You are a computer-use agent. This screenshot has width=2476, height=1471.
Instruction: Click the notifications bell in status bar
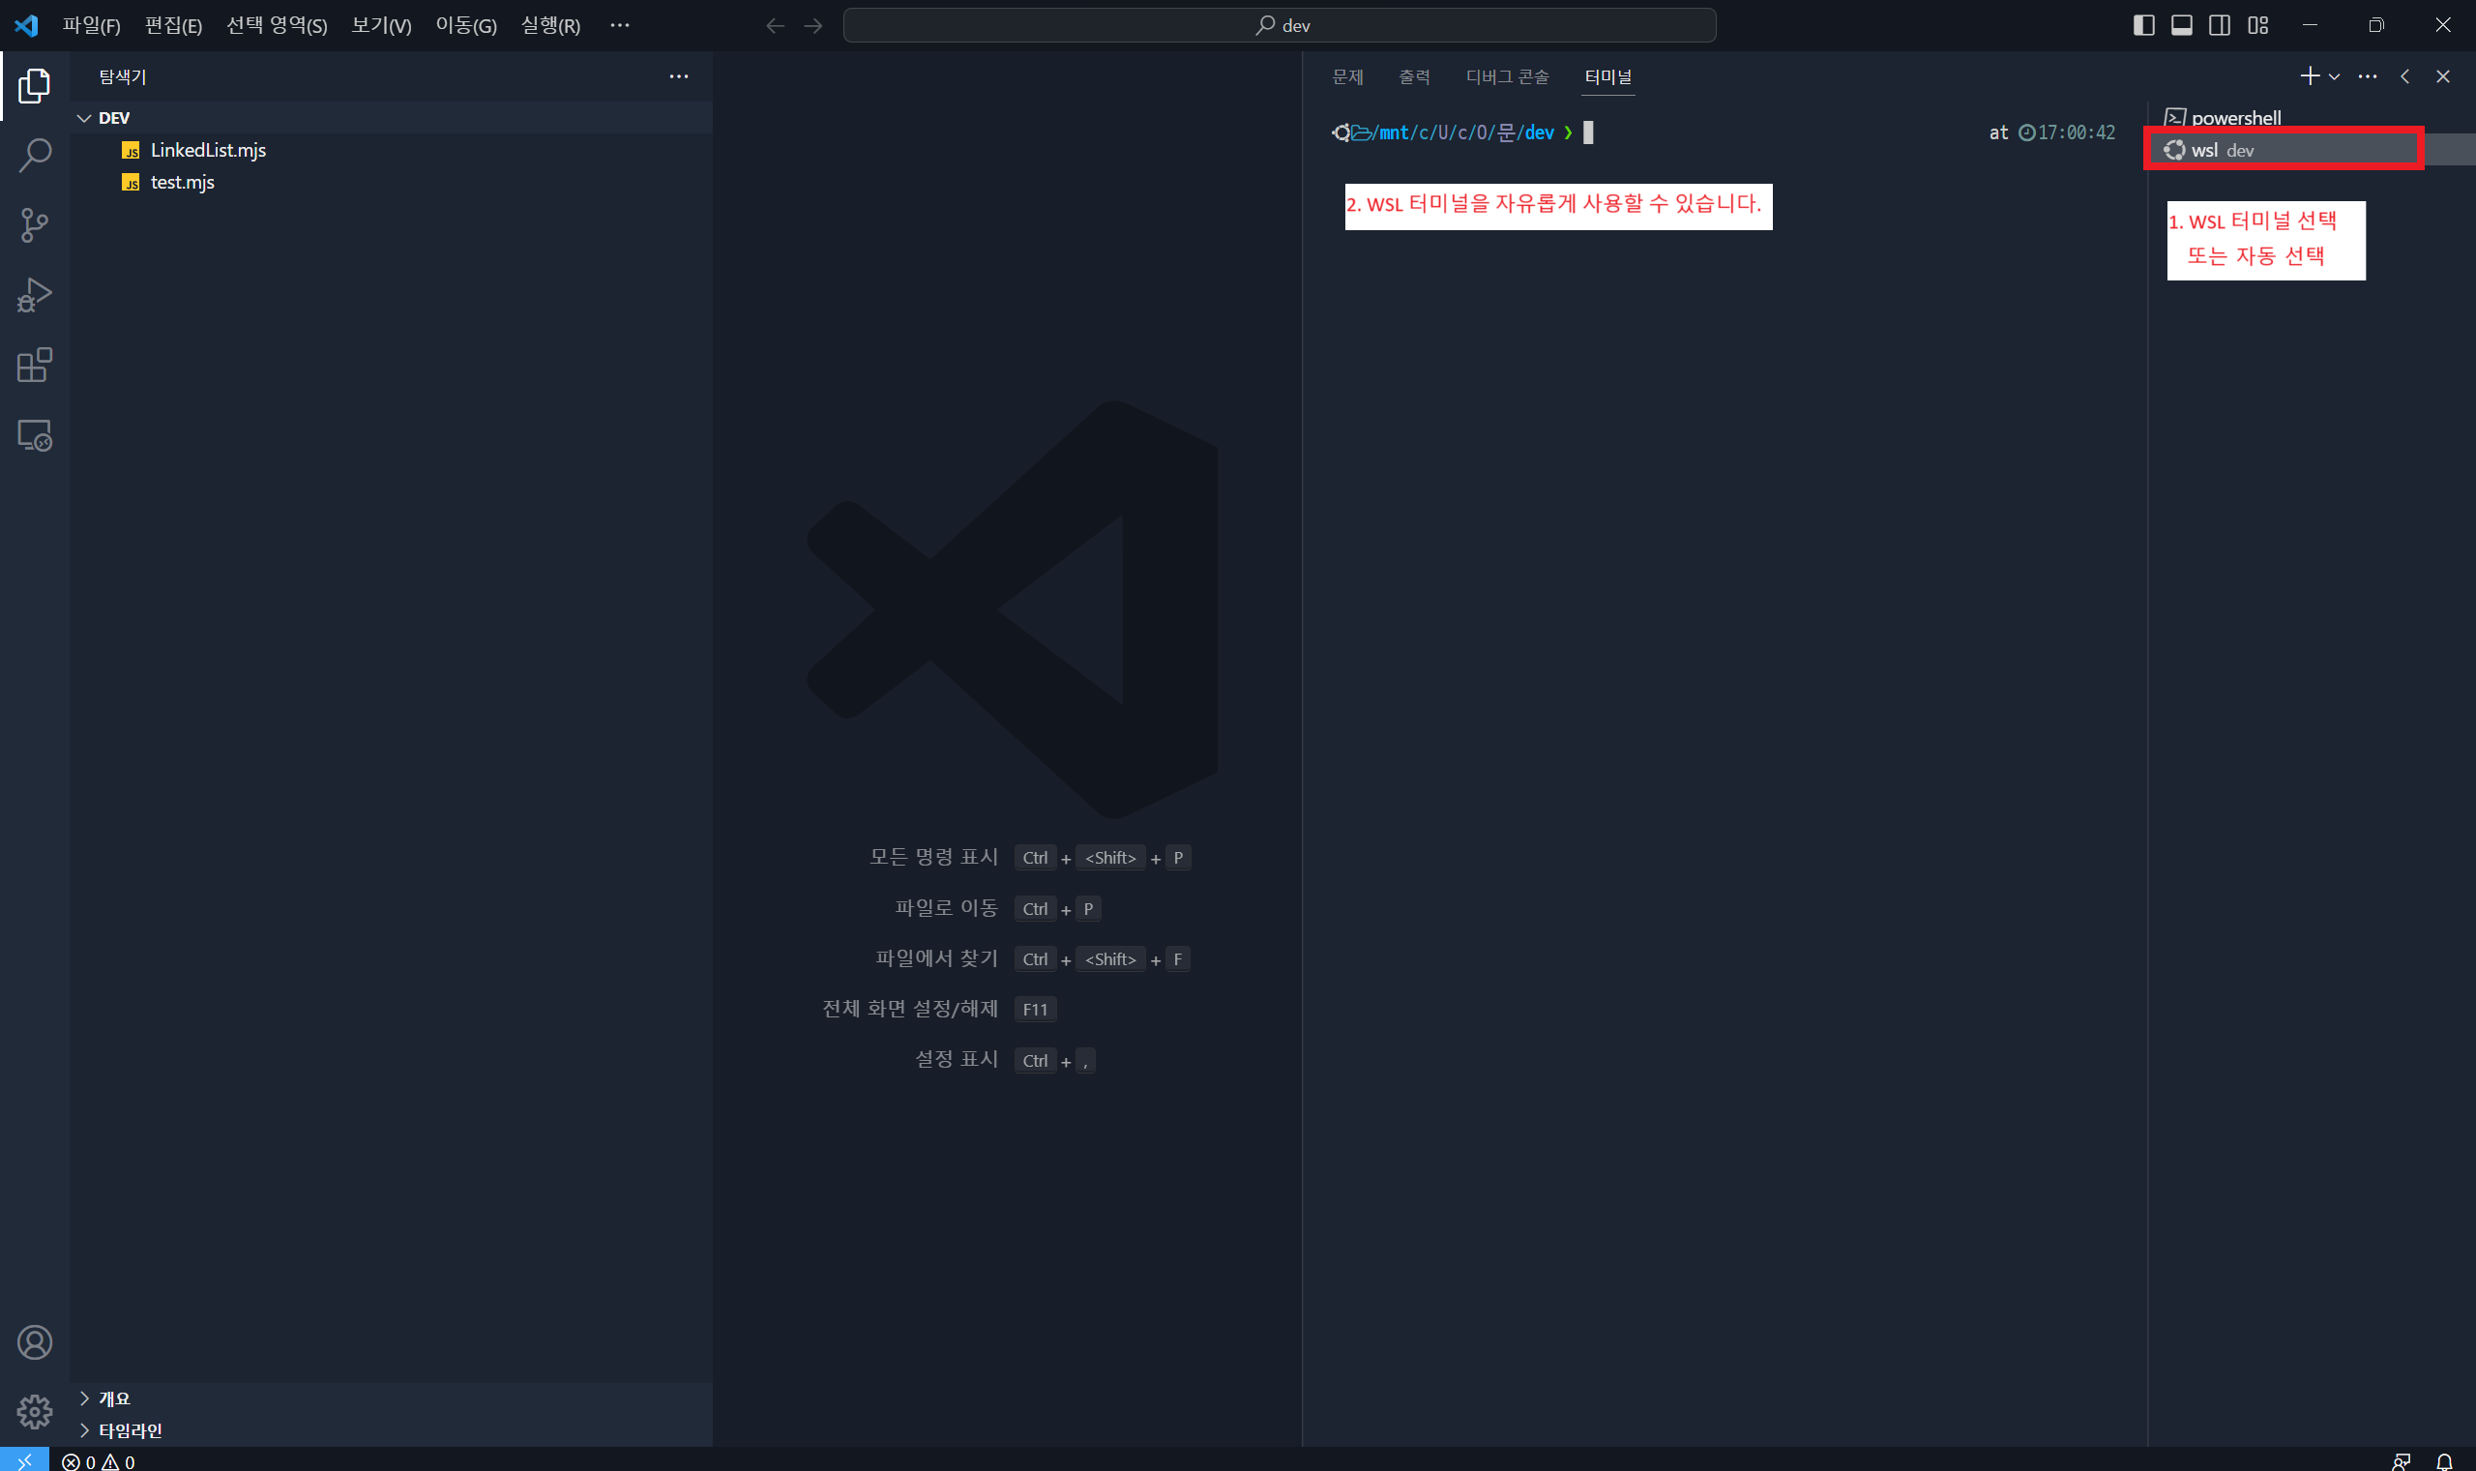pos(2444,1461)
